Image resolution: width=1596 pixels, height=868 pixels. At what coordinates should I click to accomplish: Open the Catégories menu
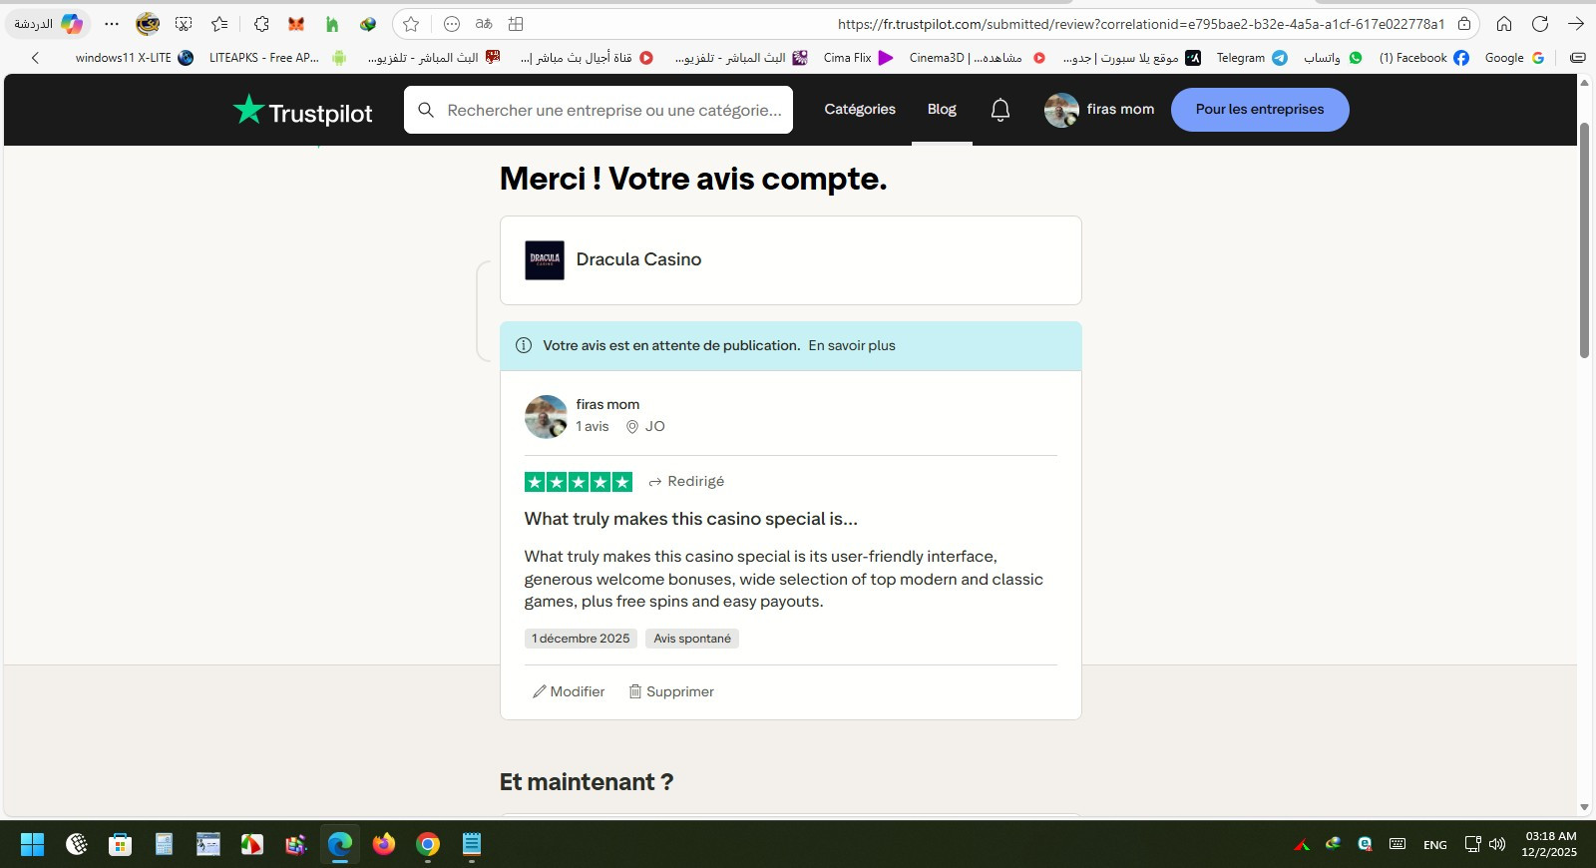click(860, 110)
